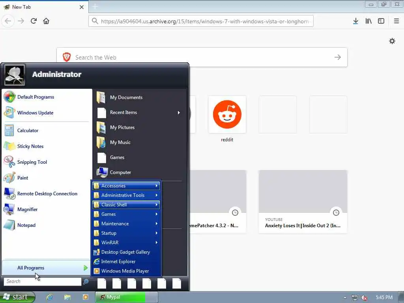Expand the Accessories programs folder
The height and width of the screenshot is (303, 404).
(126, 185)
